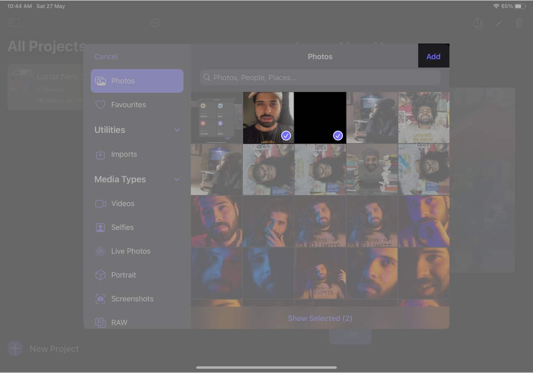Image resolution: width=533 pixels, height=373 pixels.
Task: Deselect the checked black photo
Action: (320, 118)
